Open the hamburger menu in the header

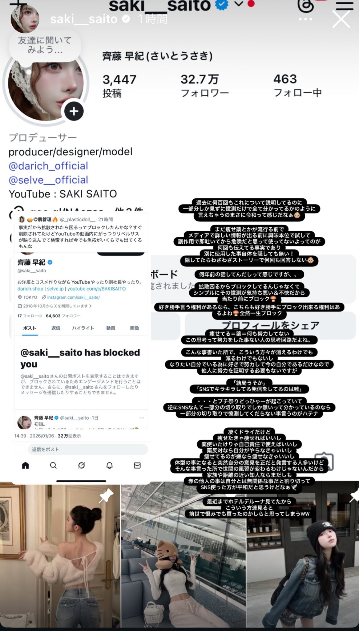[x=345, y=6]
